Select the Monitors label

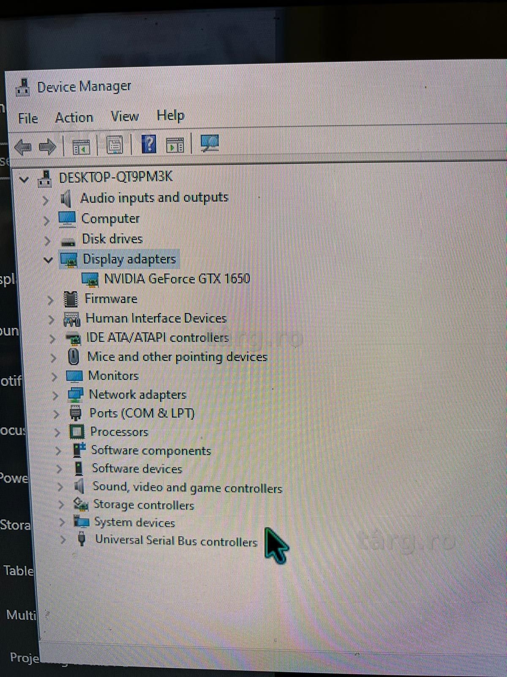point(113,375)
